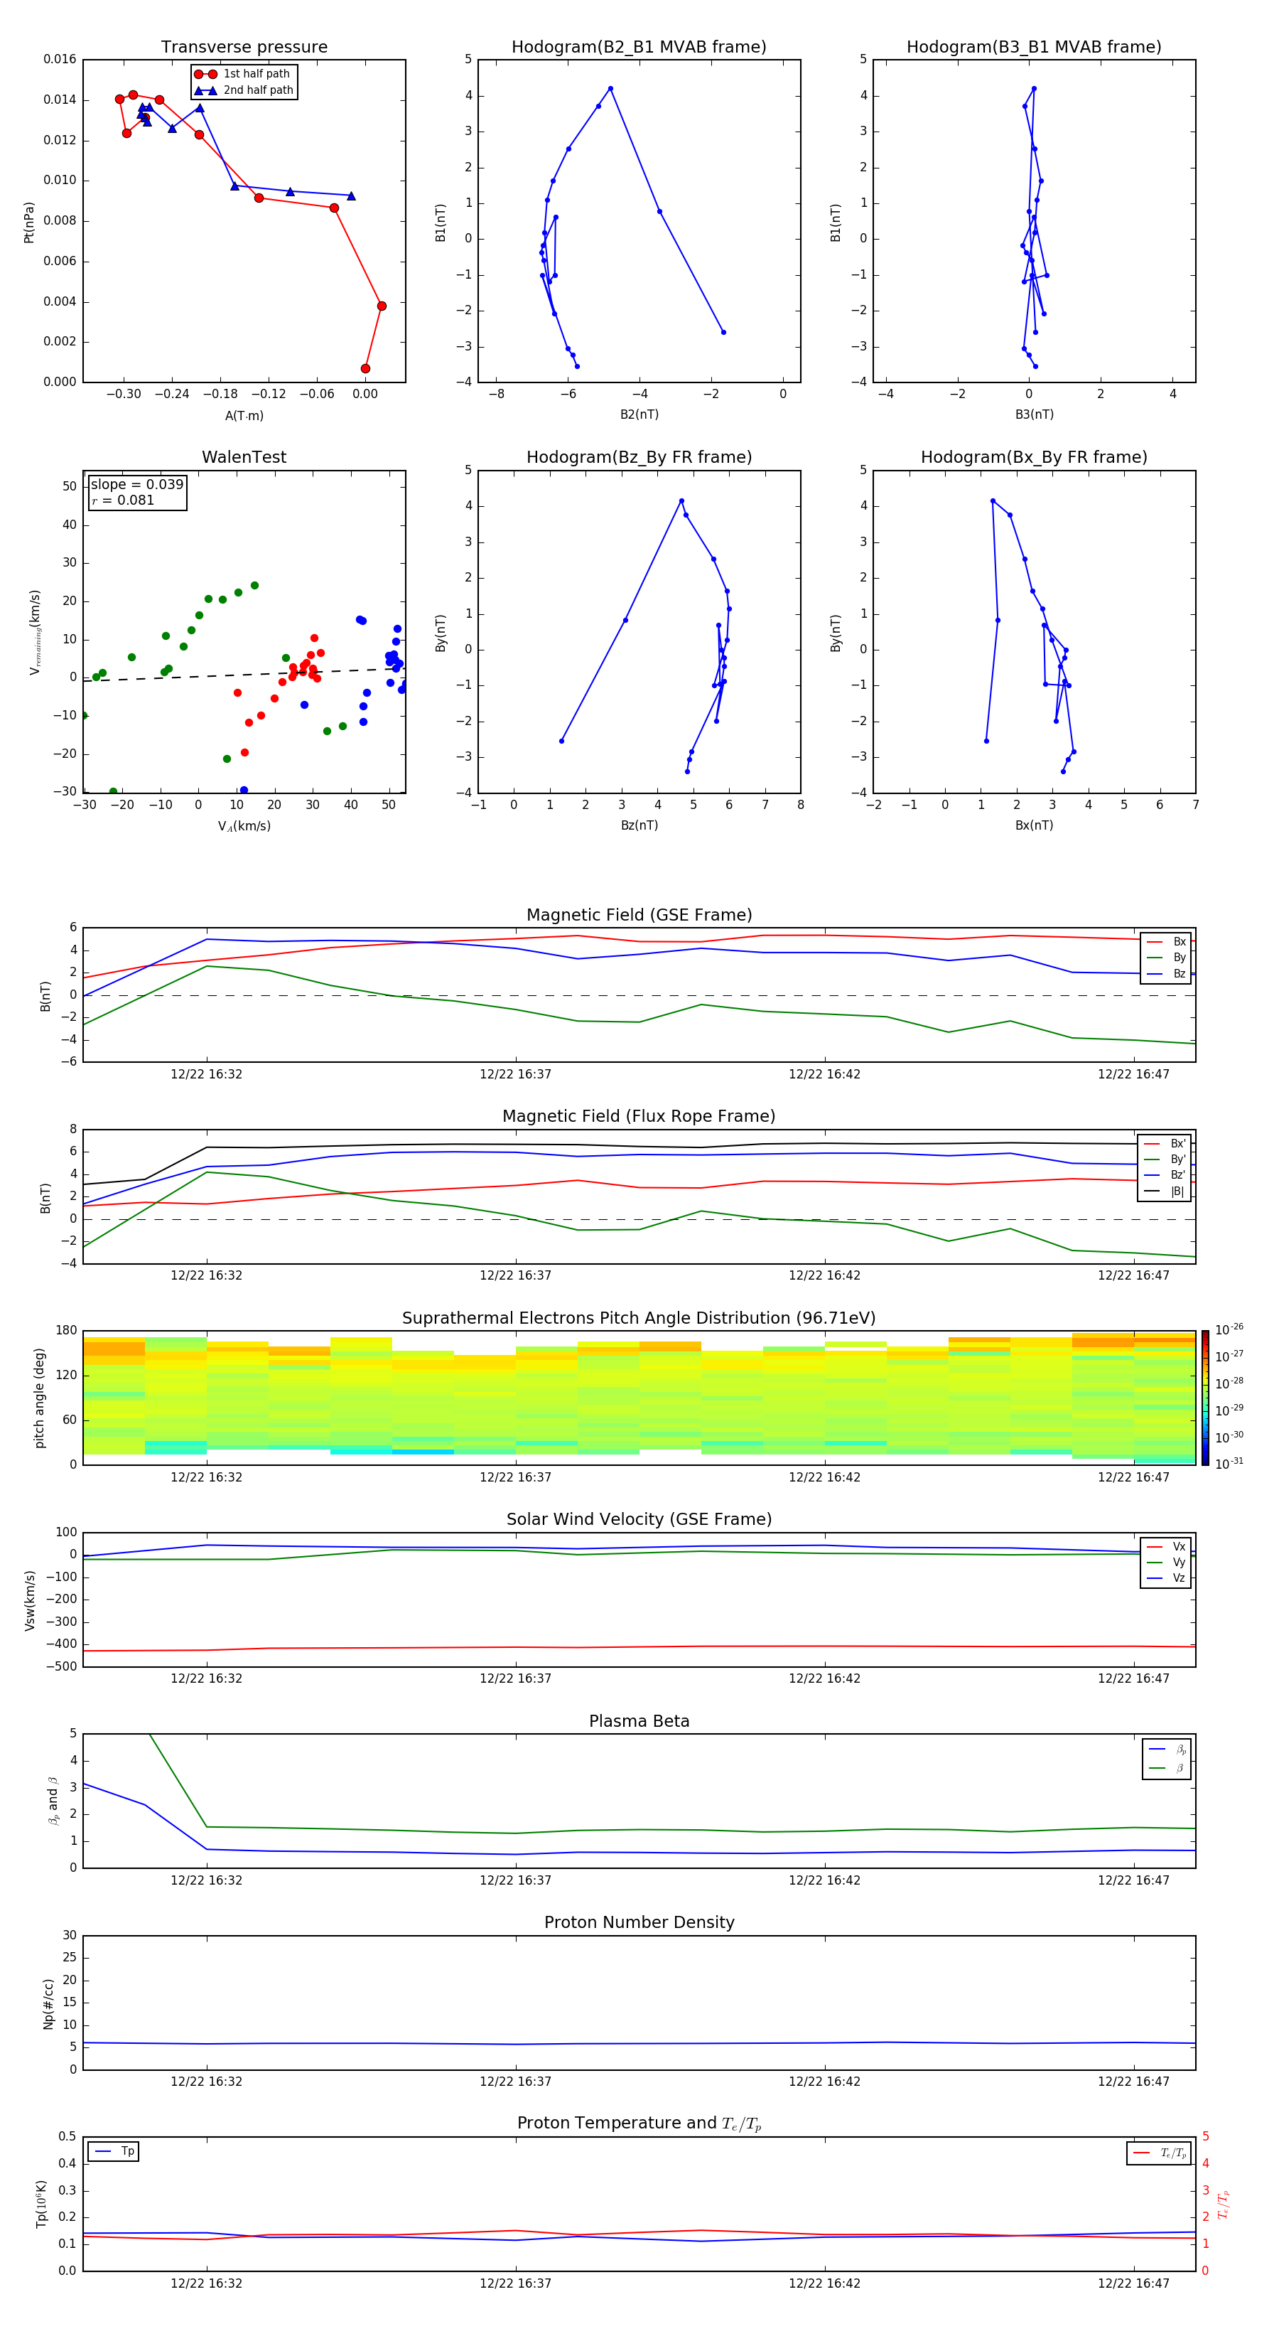Screen dimensions: 1279x2346
Task: Click the "Tp(10^6K)" y-axis label
Action: click(41, 2205)
